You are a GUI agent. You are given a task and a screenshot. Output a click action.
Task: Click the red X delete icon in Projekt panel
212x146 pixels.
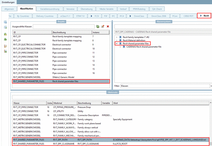coord(108,26)
